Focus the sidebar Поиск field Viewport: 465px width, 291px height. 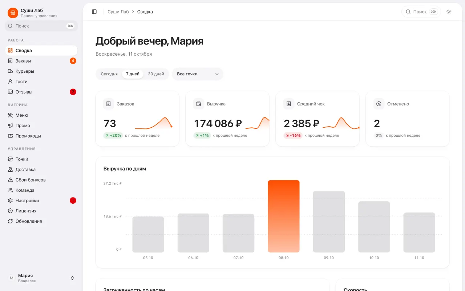[41, 26]
